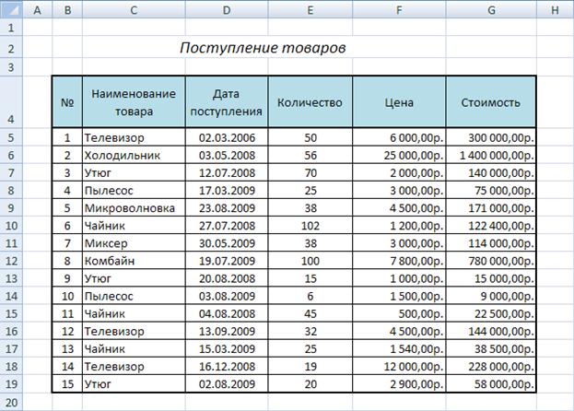574x411 pixels.
Task: Select price cell '1 540,00р.'
Action: [x=399, y=348]
